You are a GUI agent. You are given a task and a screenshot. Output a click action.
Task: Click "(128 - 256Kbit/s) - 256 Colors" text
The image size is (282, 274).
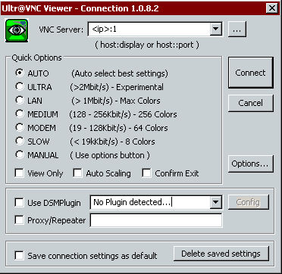(x=123, y=114)
